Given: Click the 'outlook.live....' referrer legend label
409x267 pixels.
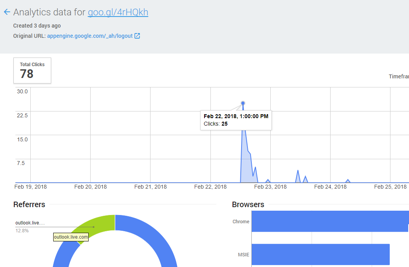Looking at the screenshot, I should (x=30, y=222).
